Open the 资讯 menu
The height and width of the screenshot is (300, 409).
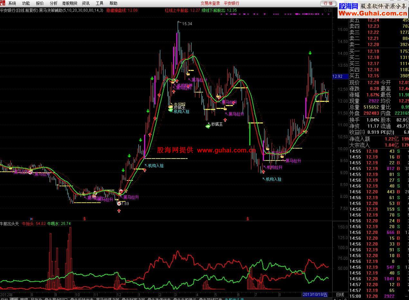tap(86, 3)
